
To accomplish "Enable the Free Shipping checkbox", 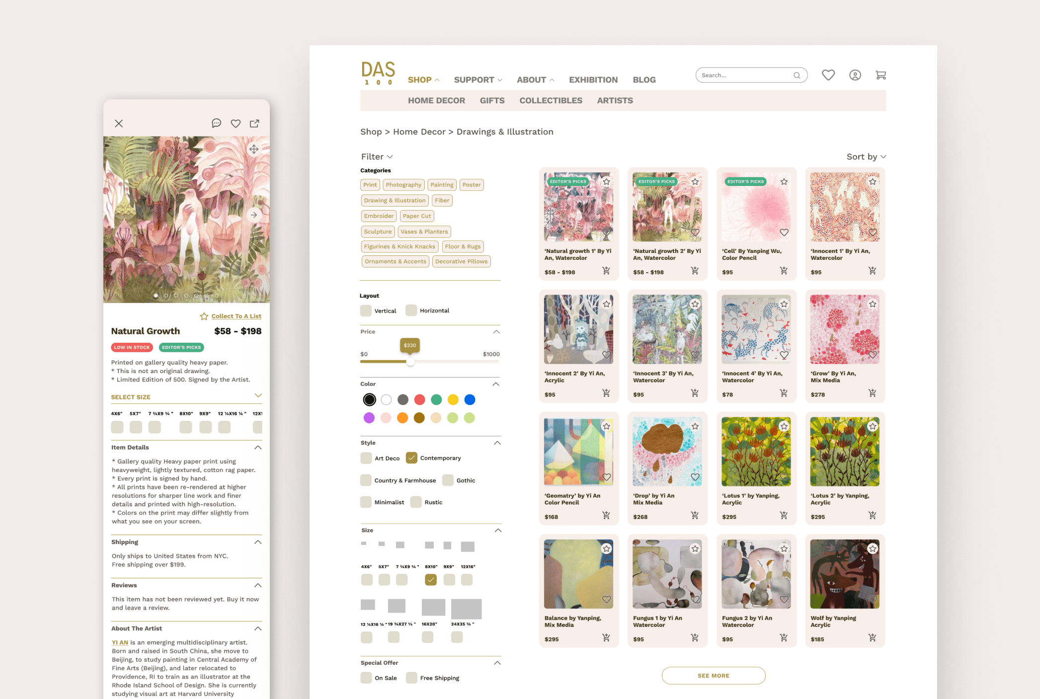I will [411, 678].
